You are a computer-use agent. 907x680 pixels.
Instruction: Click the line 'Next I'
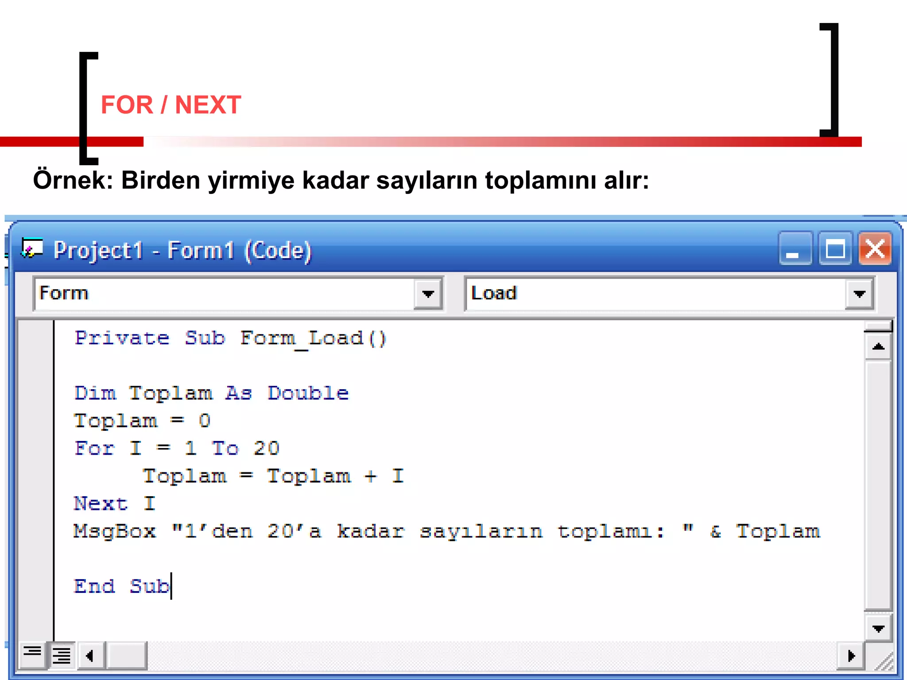[115, 504]
